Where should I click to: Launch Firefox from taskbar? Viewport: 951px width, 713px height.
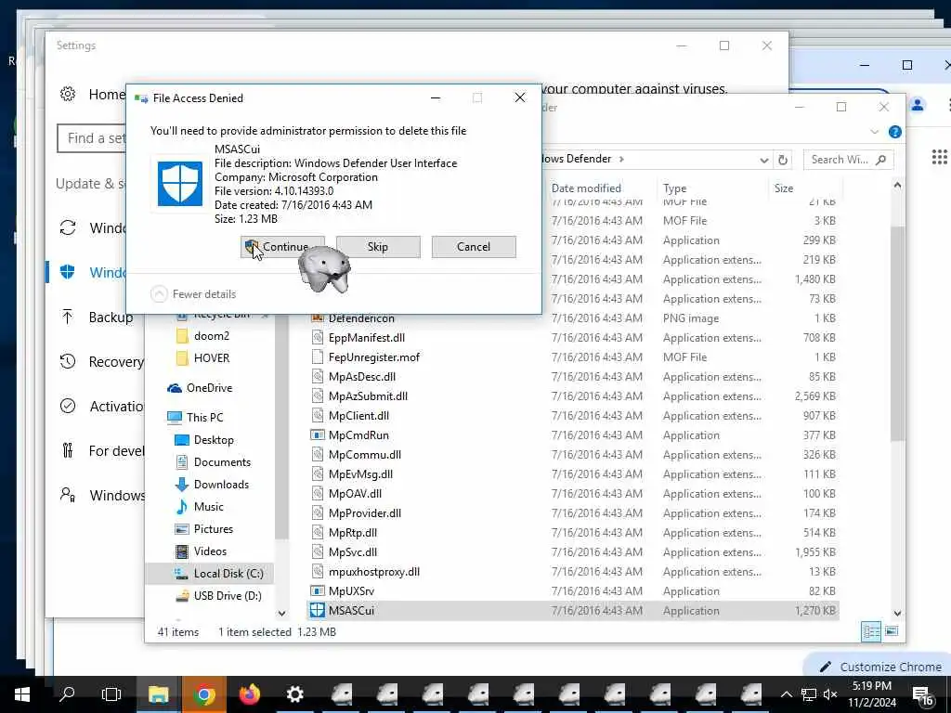click(x=249, y=694)
